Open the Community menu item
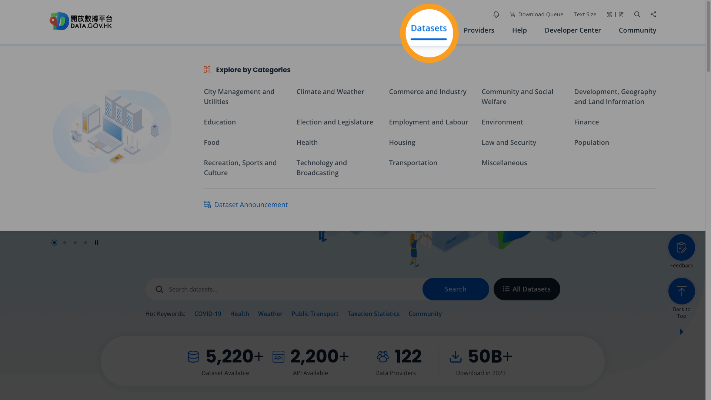This screenshot has height=400, width=711. tap(637, 30)
